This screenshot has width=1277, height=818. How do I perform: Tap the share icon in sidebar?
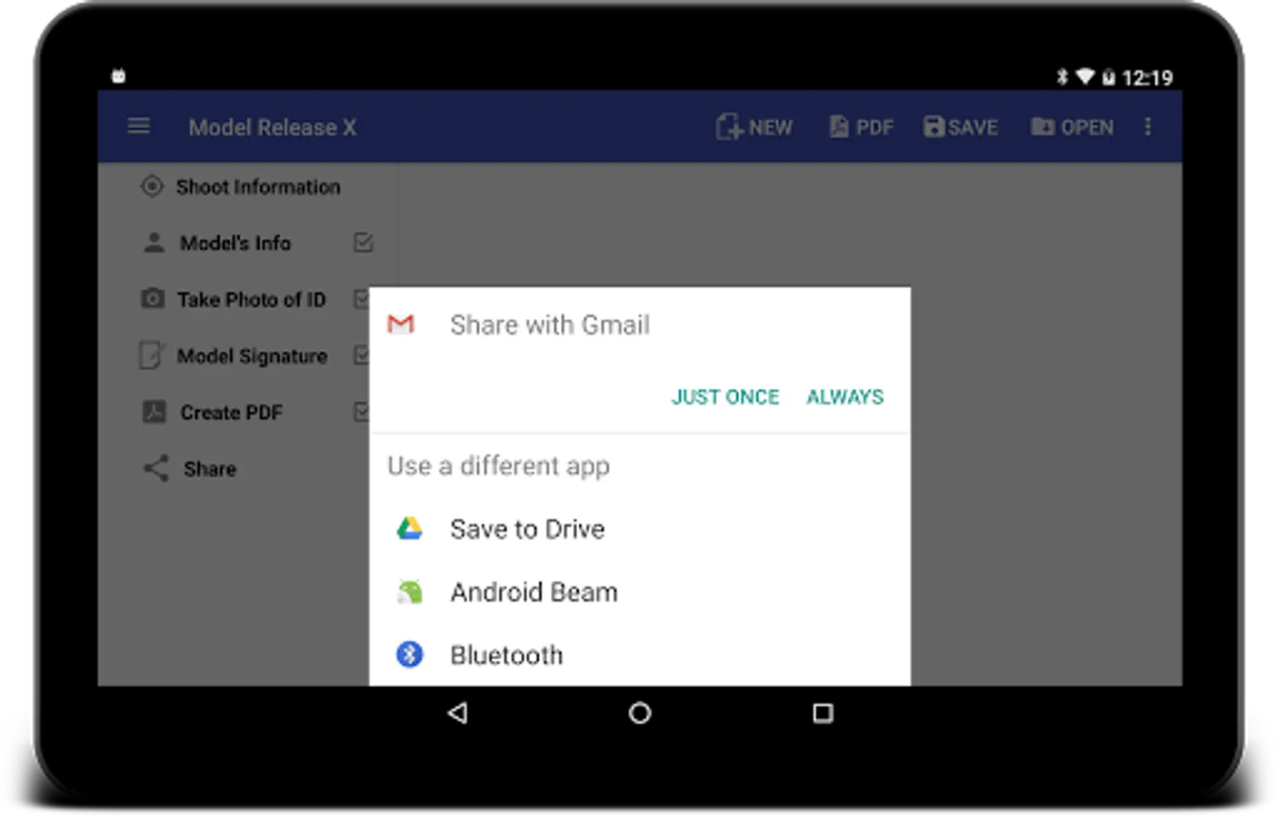[x=156, y=468]
